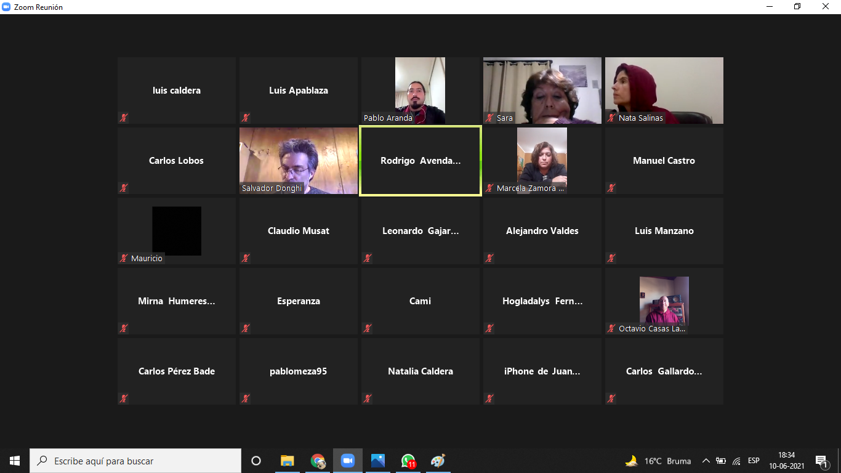Select Marcela Zamora's video thumbnail
The width and height of the screenshot is (841, 473).
pyautogui.click(x=542, y=161)
